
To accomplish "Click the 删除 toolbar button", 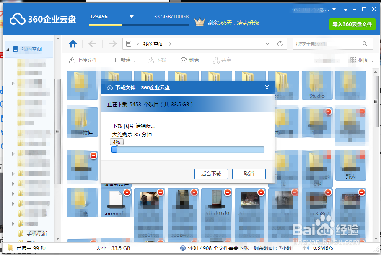I will [x=189, y=60].
